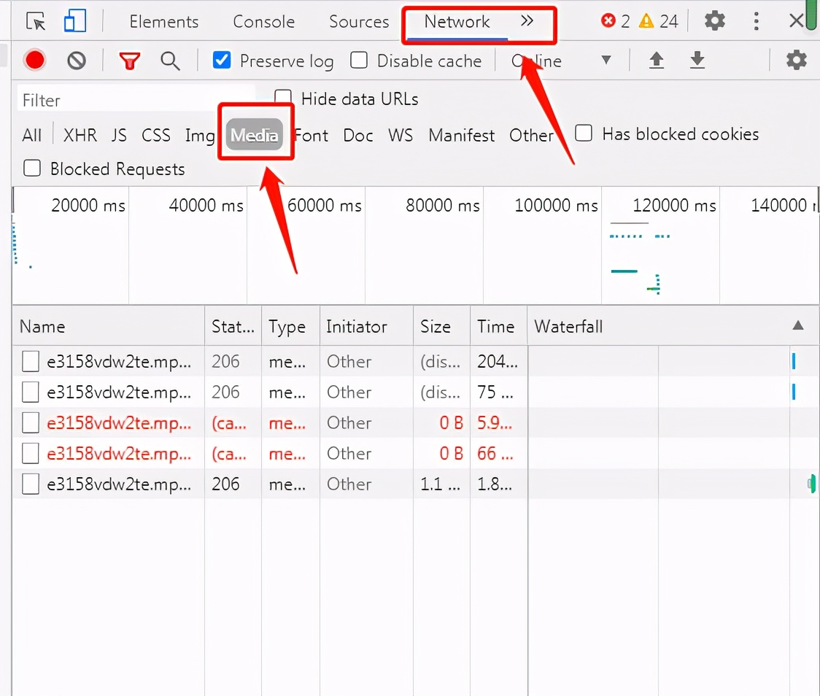The width and height of the screenshot is (820, 696).
Task: Click the export HAR download arrow
Action: (697, 61)
